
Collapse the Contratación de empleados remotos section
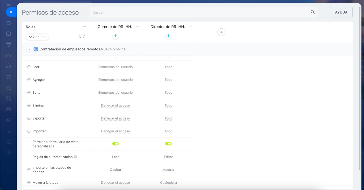pos(29,49)
